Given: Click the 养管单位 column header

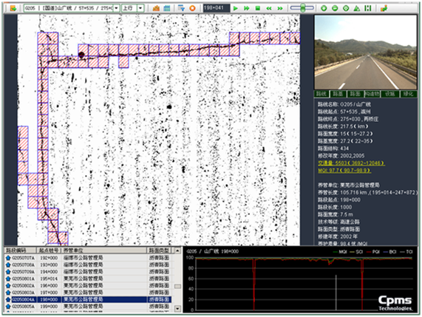Looking at the screenshot, I should point(104,250).
